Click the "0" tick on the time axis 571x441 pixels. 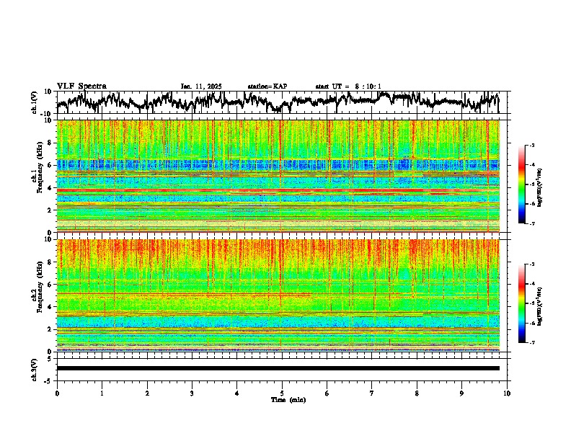(x=57, y=393)
